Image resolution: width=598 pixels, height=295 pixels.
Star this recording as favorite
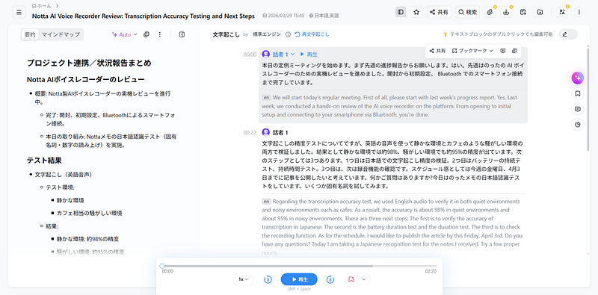tap(416, 12)
